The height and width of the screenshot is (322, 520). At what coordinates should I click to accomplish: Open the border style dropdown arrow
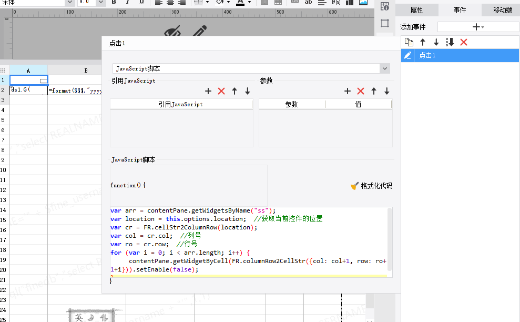207,2
